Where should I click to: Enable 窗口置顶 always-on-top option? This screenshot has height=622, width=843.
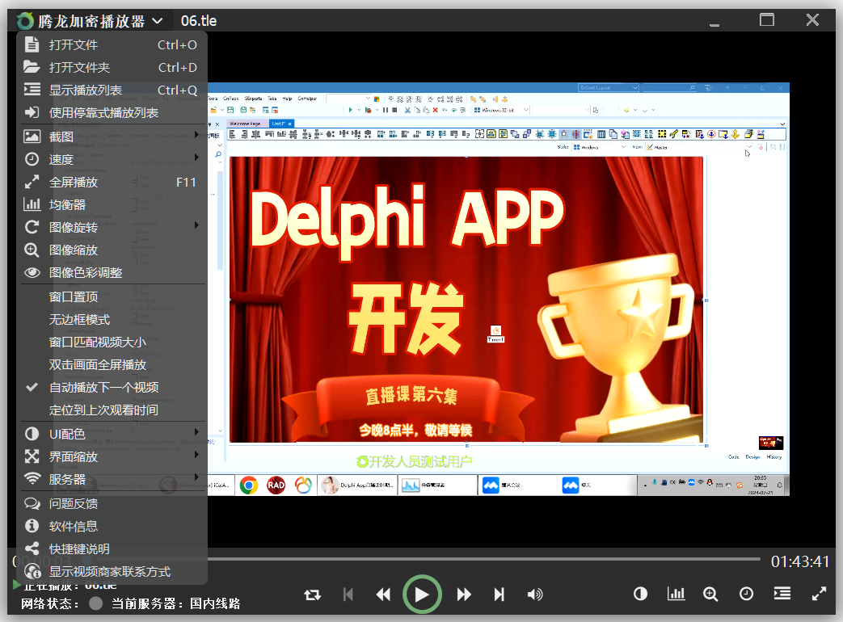(x=112, y=297)
